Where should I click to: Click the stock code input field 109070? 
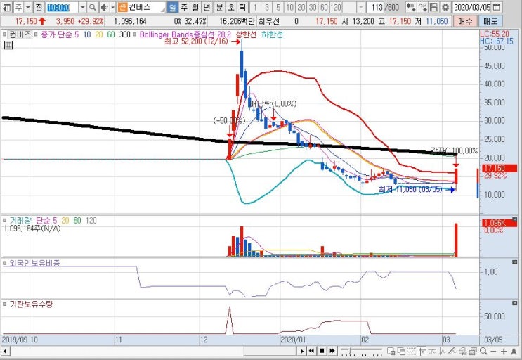click(x=62, y=7)
